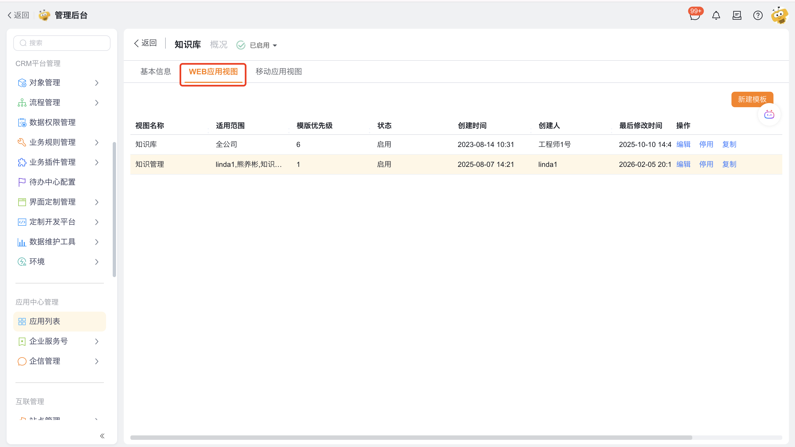Click the horizontal scrollbar at table bottom
The width and height of the screenshot is (795, 447).
[410, 437]
